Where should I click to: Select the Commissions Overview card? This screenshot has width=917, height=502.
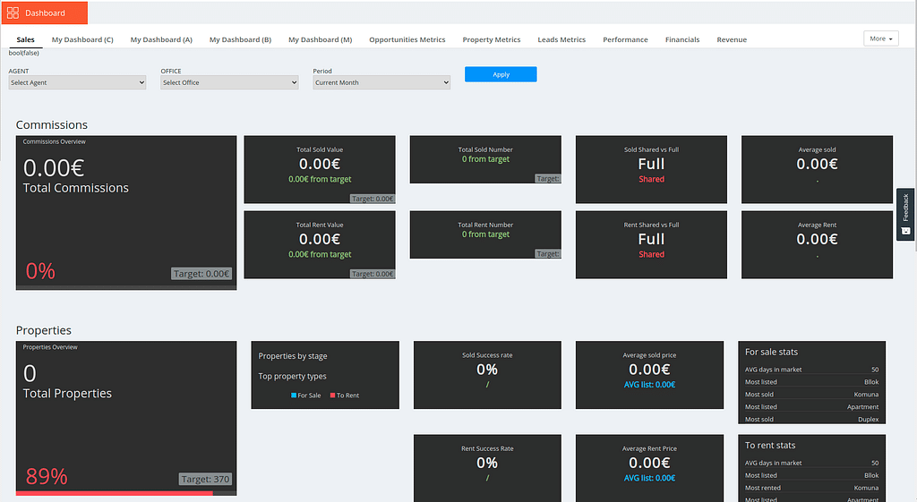point(126,213)
